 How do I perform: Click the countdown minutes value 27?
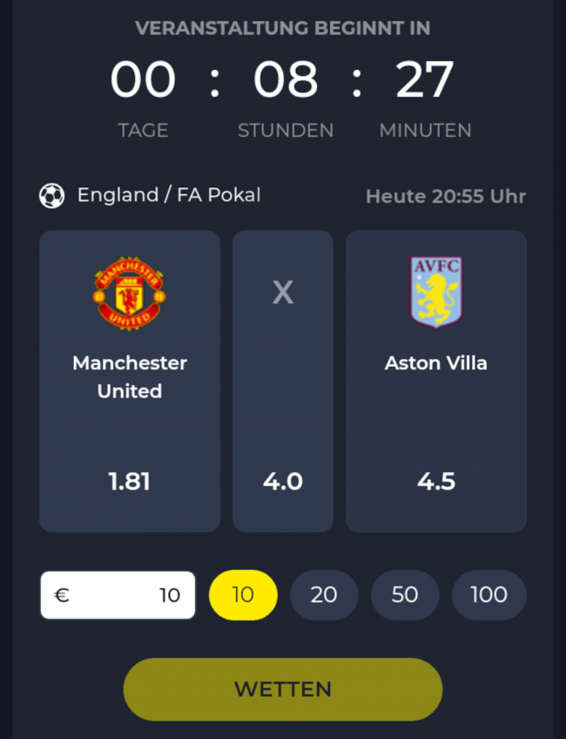tap(425, 79)
